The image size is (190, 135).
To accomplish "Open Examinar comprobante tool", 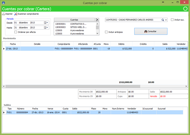I will pyautogui.click(x=26, y=14).
